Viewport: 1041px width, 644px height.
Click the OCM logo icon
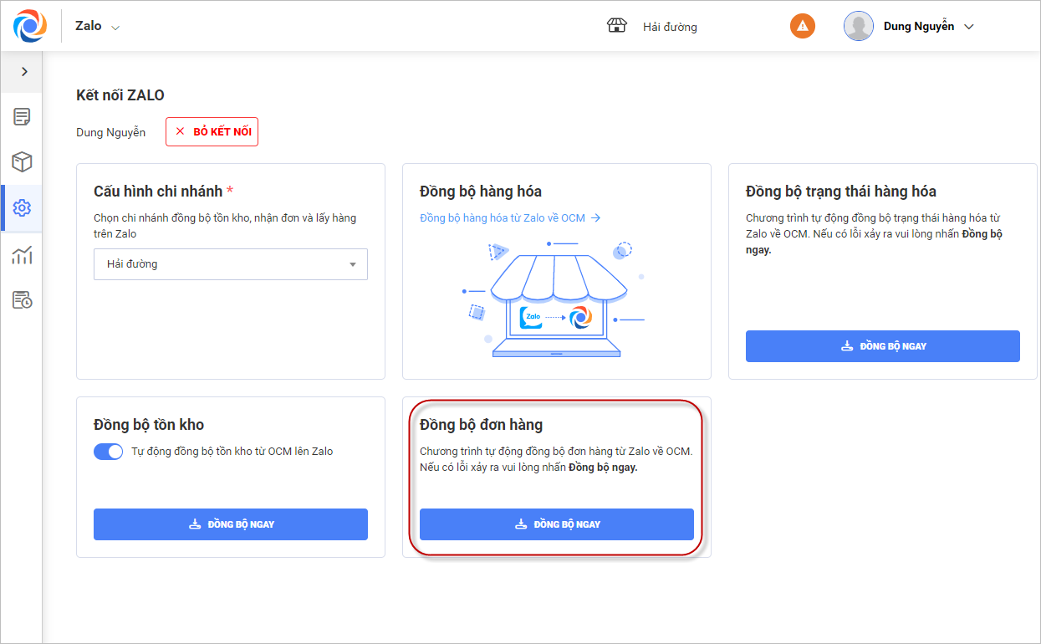(30, 26)
